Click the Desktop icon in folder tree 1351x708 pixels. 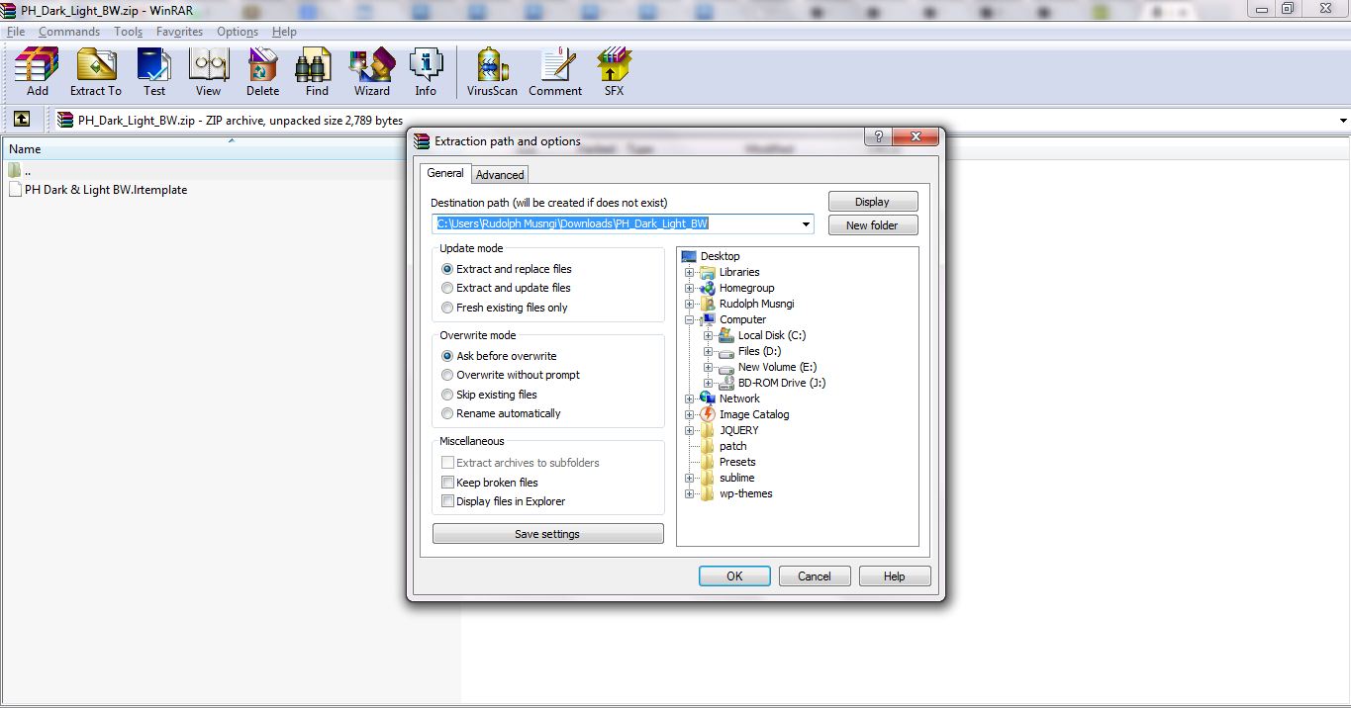690,256
